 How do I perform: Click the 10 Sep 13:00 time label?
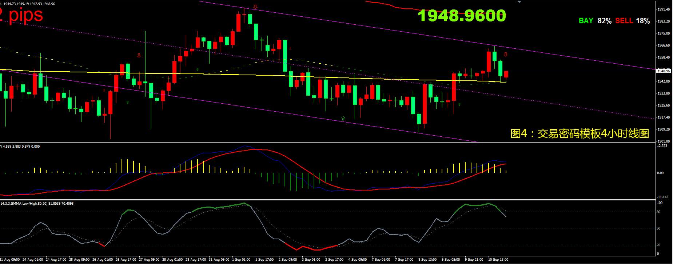click(498, 260)
